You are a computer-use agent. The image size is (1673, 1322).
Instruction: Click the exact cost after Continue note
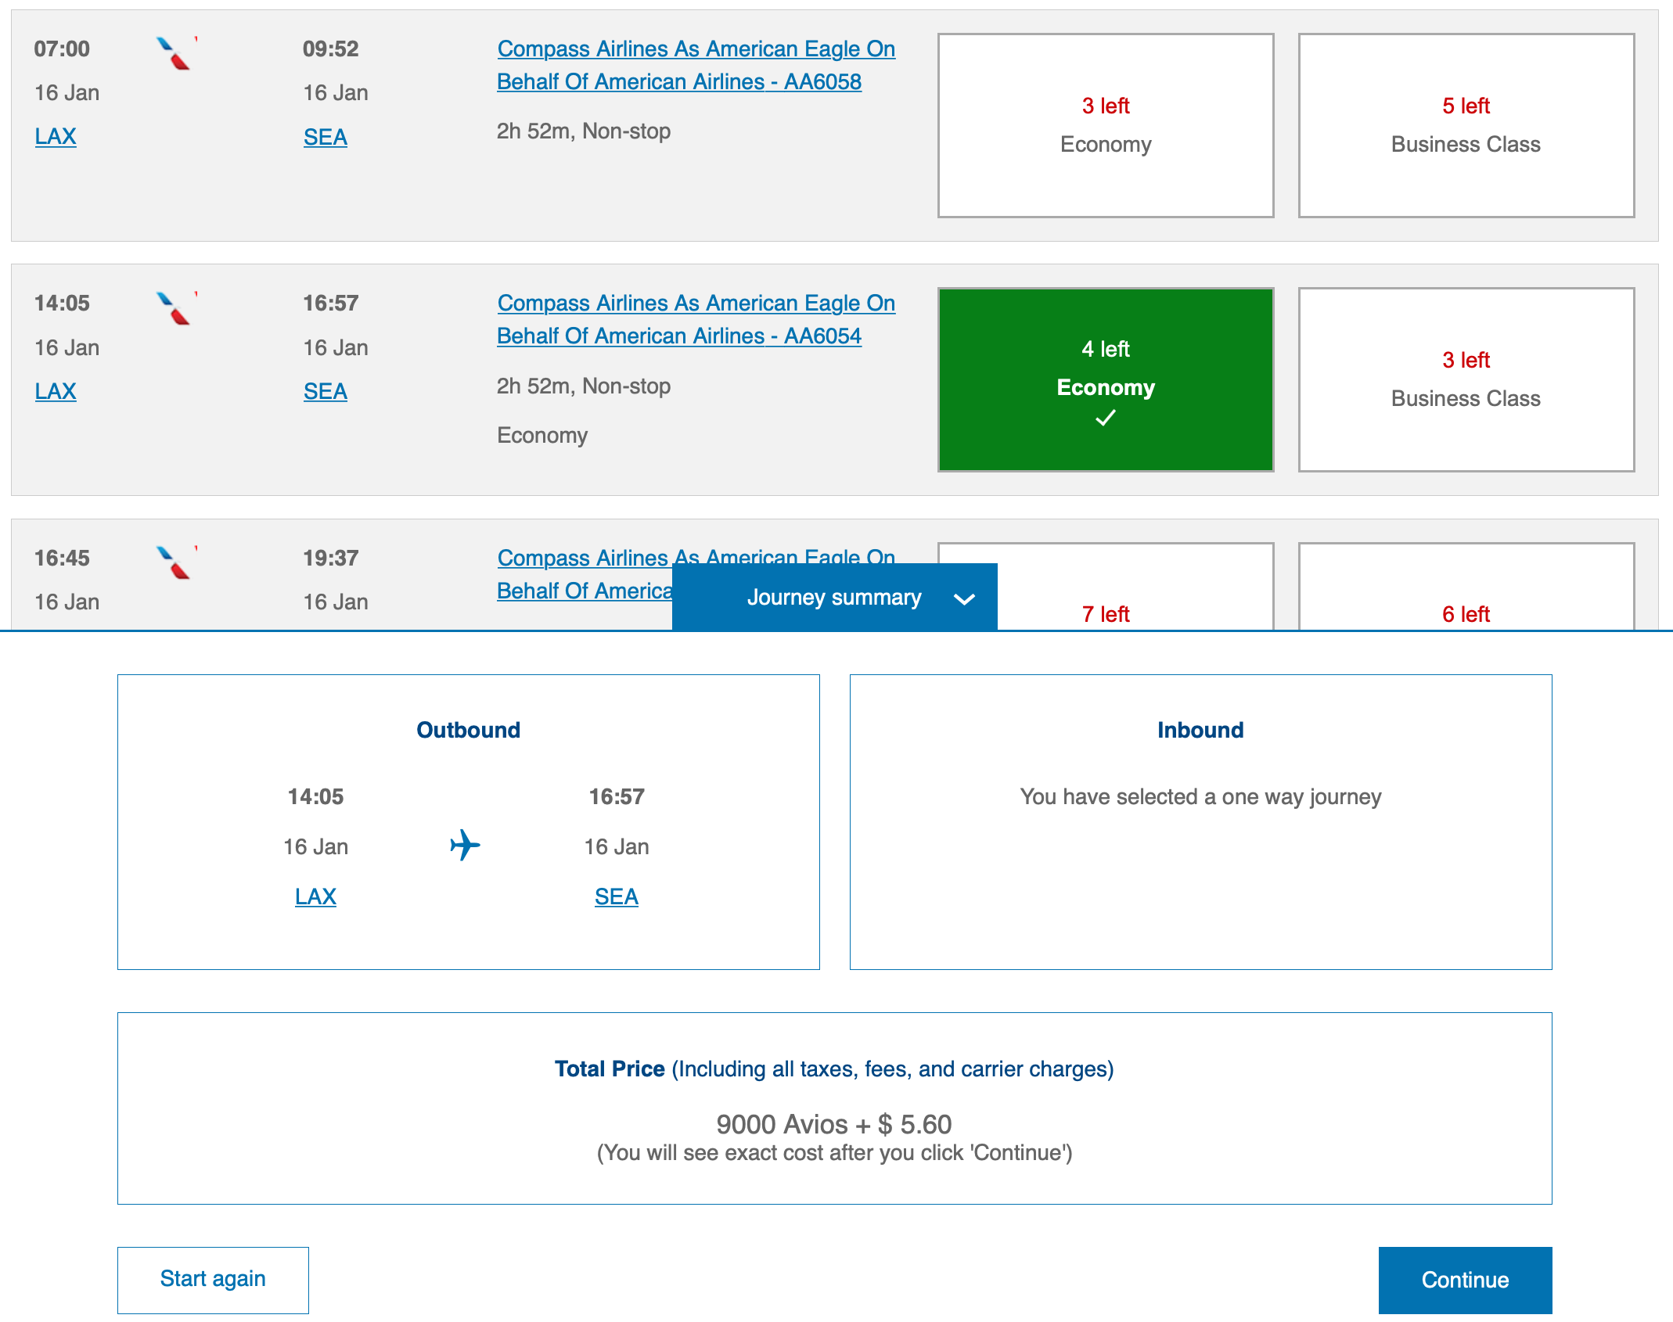tap(834, 1152)
